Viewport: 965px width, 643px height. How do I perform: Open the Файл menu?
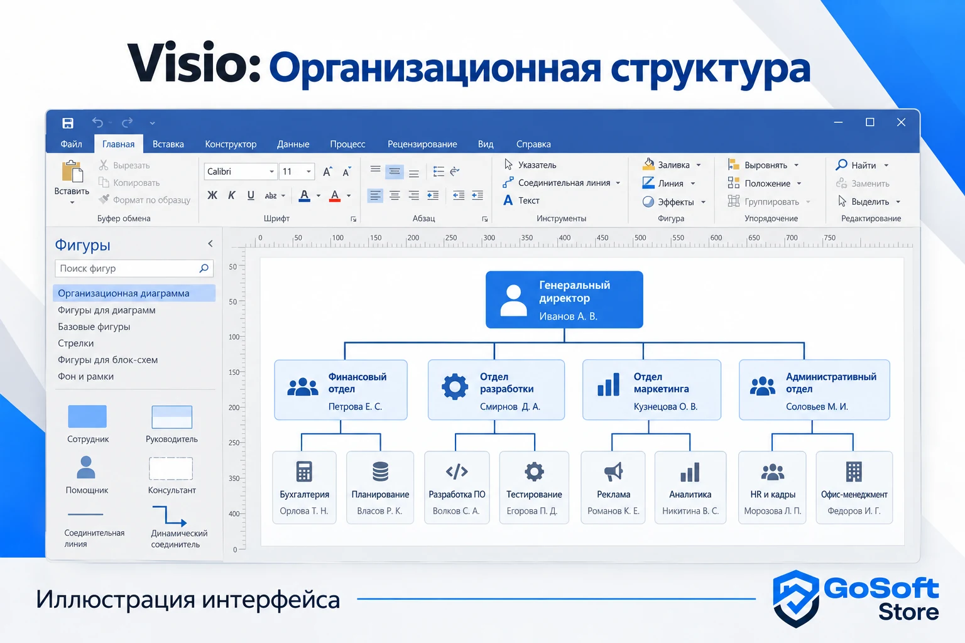pyautogui.click(x=71, y=144)
